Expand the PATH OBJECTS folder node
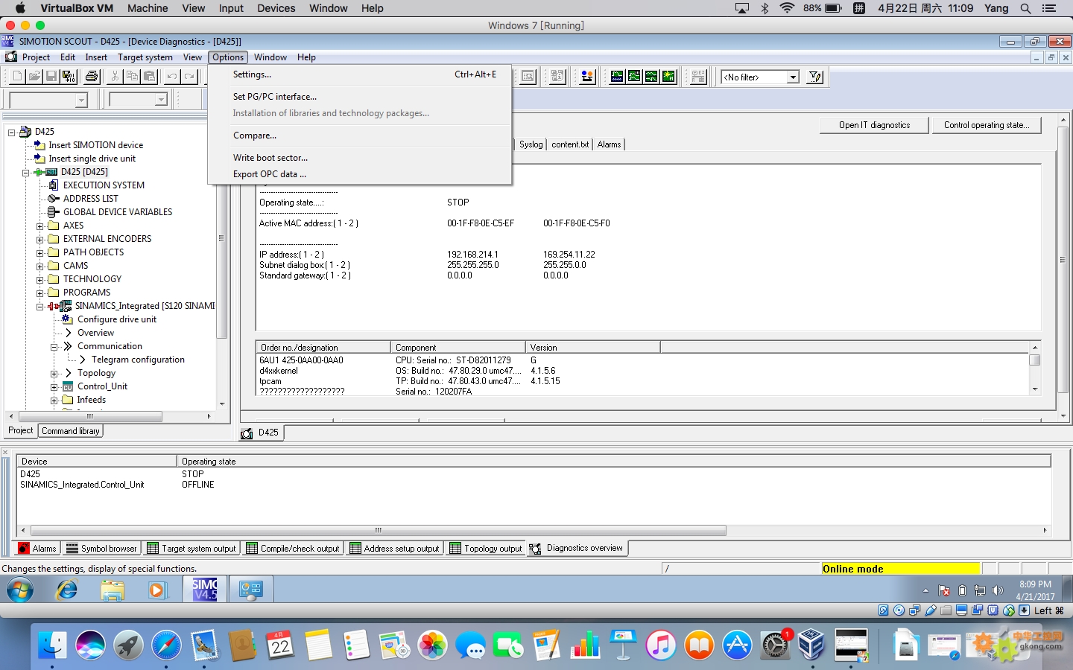Viewport: 1073px width, 670px height. point(40,253)
